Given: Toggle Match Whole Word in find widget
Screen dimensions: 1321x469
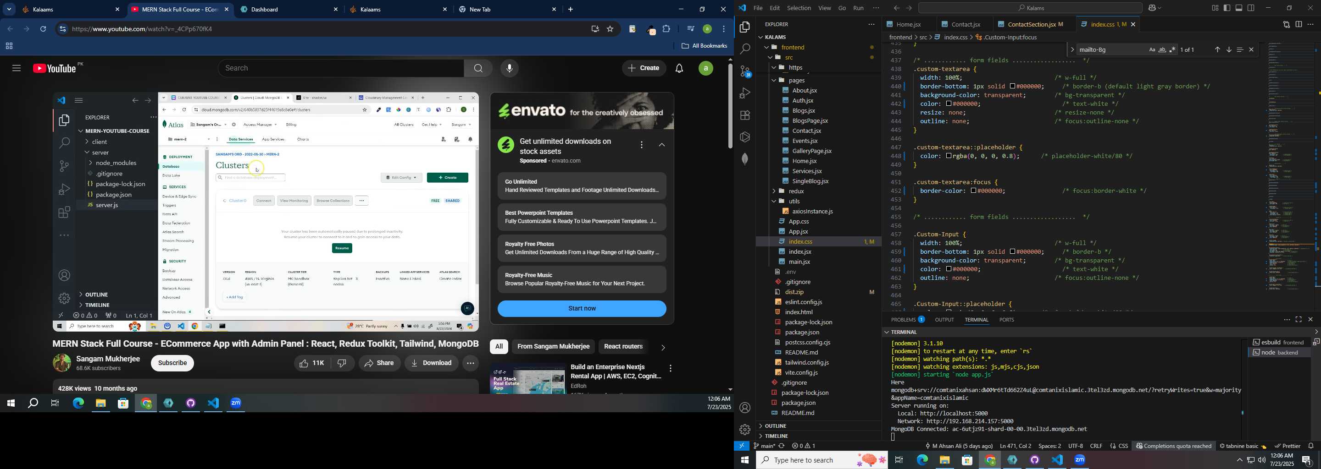Looking at the screenshot, I should coord(1162,49).
